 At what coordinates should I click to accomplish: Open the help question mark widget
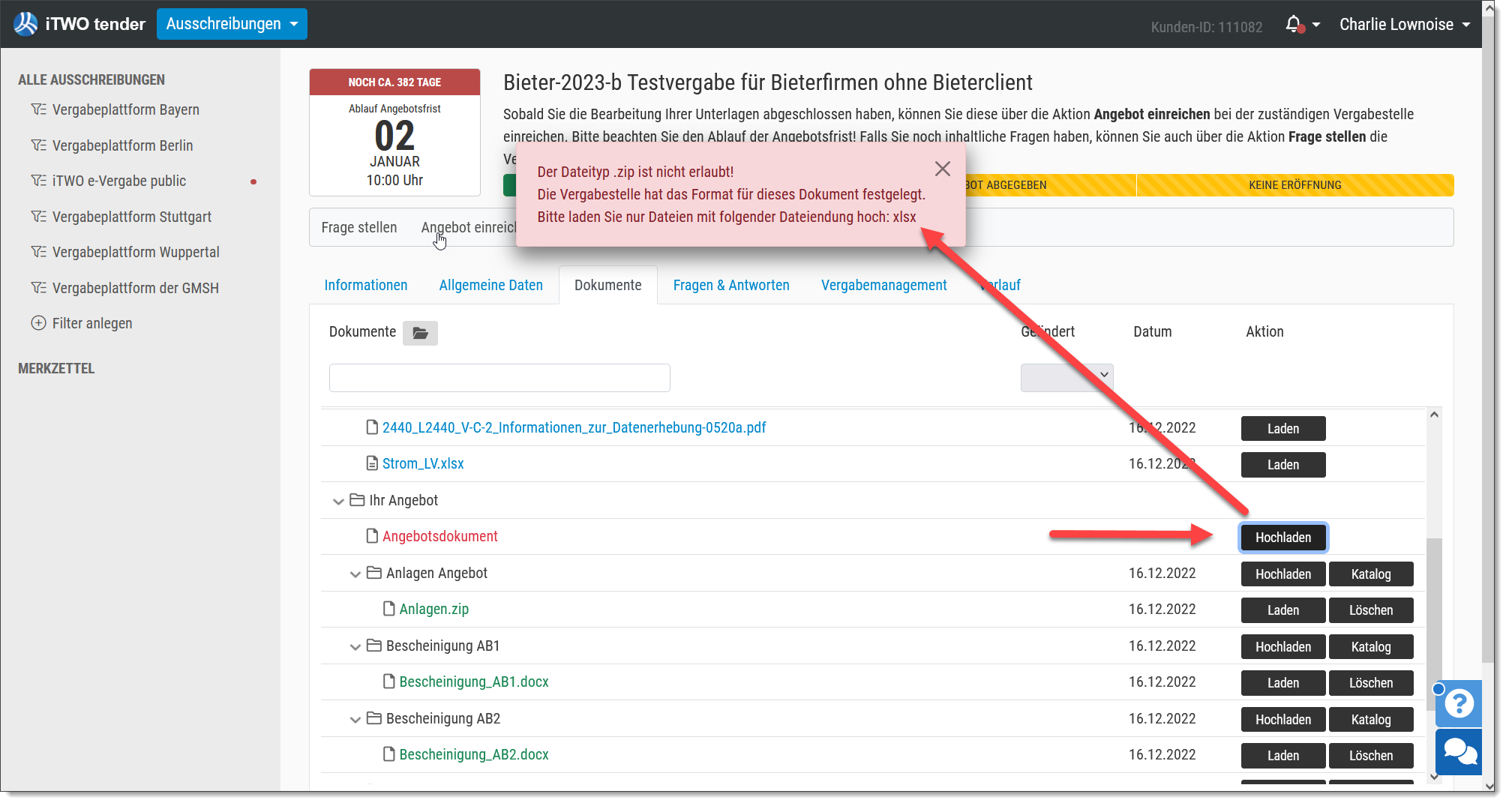[x=1459, y=703]
